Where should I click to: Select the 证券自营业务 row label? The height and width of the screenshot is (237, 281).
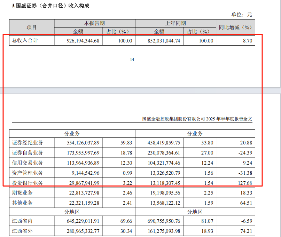28,153
